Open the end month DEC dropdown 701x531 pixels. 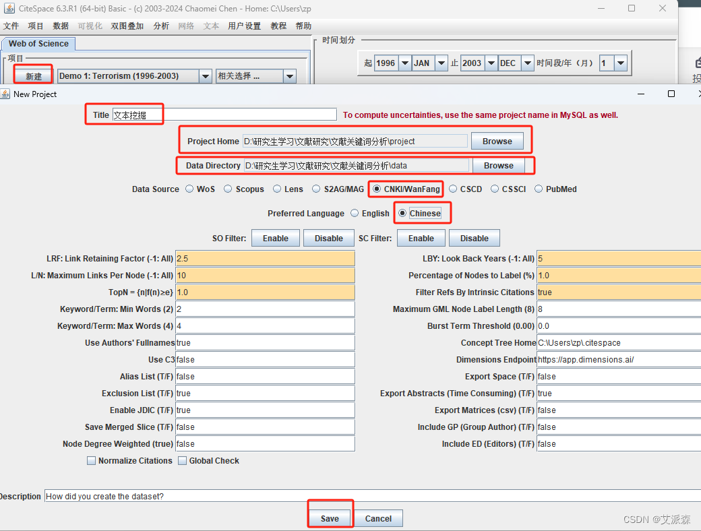coord(528,63)
